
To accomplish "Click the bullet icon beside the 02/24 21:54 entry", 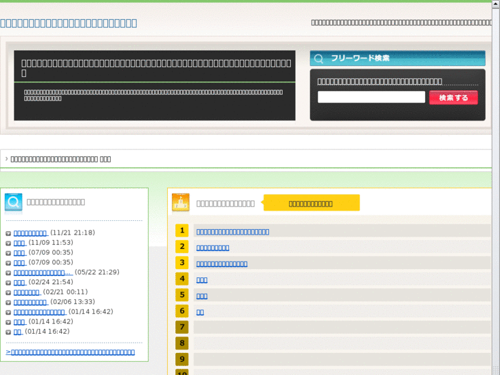I will coord(8,283).
